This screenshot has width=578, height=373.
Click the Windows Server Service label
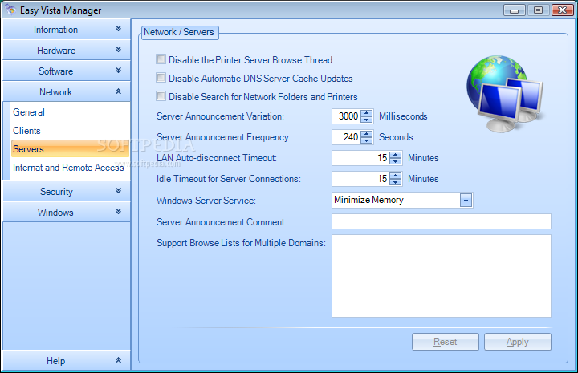(x=206, y=201)
